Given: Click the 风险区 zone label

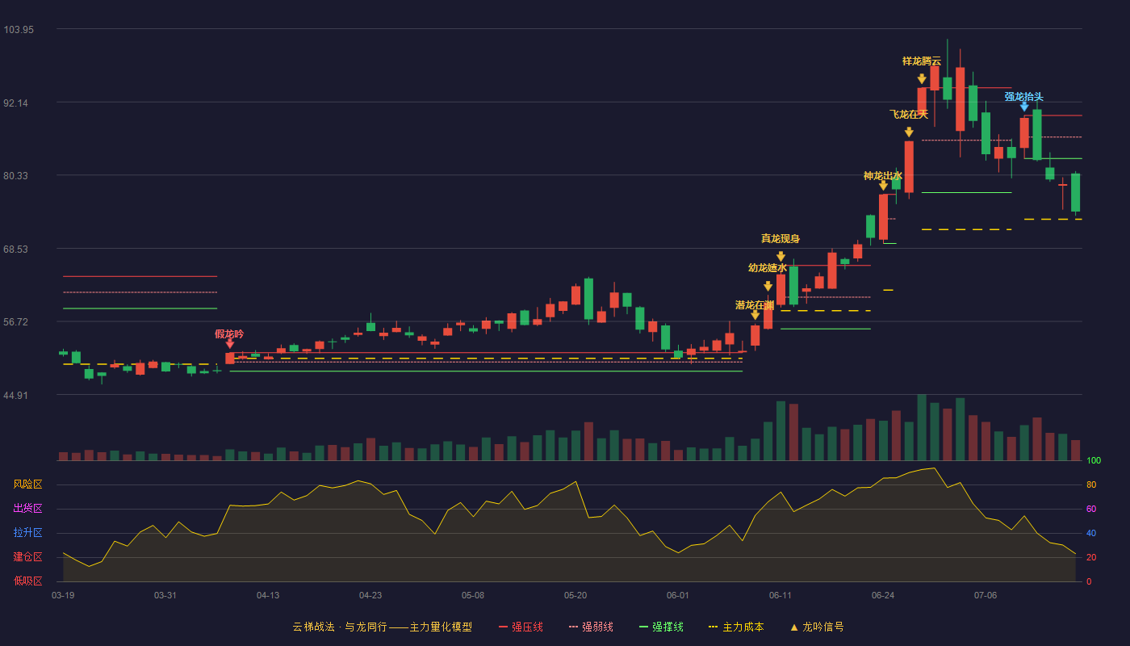Looking at the screenshot, I should coord(27,484).
